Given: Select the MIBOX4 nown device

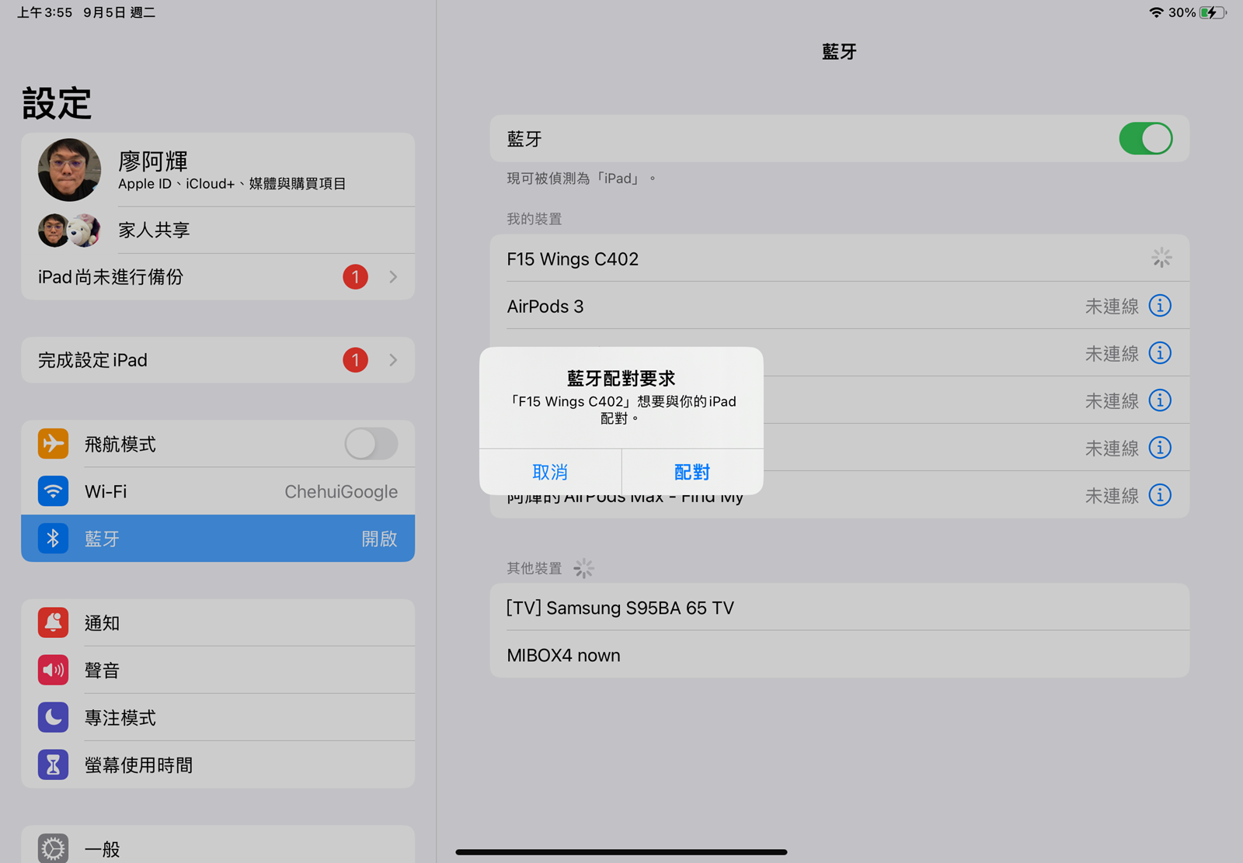Looking at the screenshot, I should (x=839, y=655).
